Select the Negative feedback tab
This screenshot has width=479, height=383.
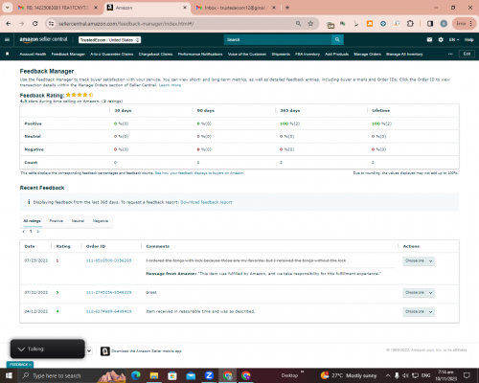(101, 221)
